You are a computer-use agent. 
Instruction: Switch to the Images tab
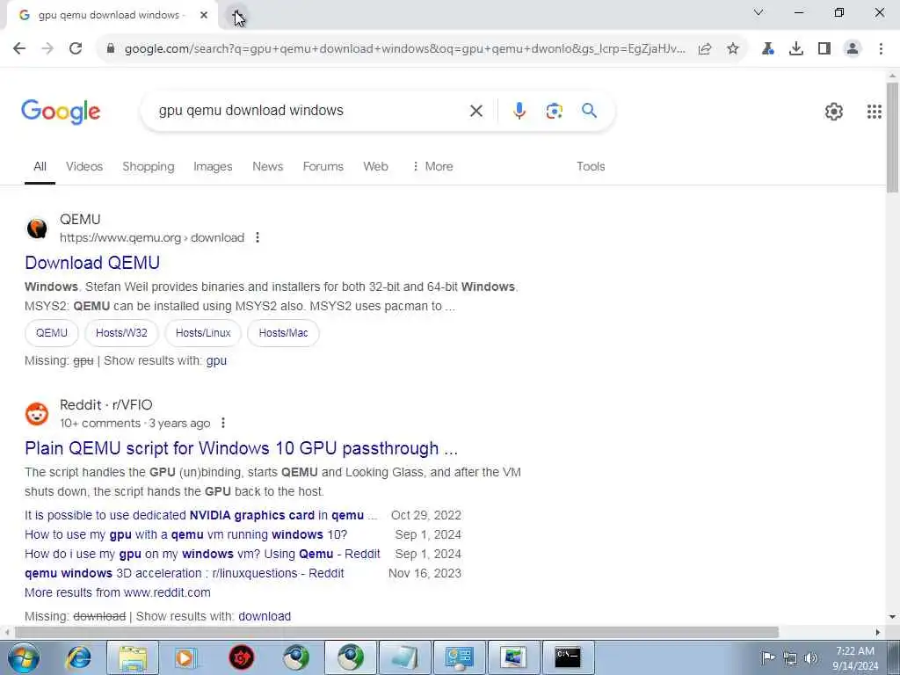click(213, 166)
